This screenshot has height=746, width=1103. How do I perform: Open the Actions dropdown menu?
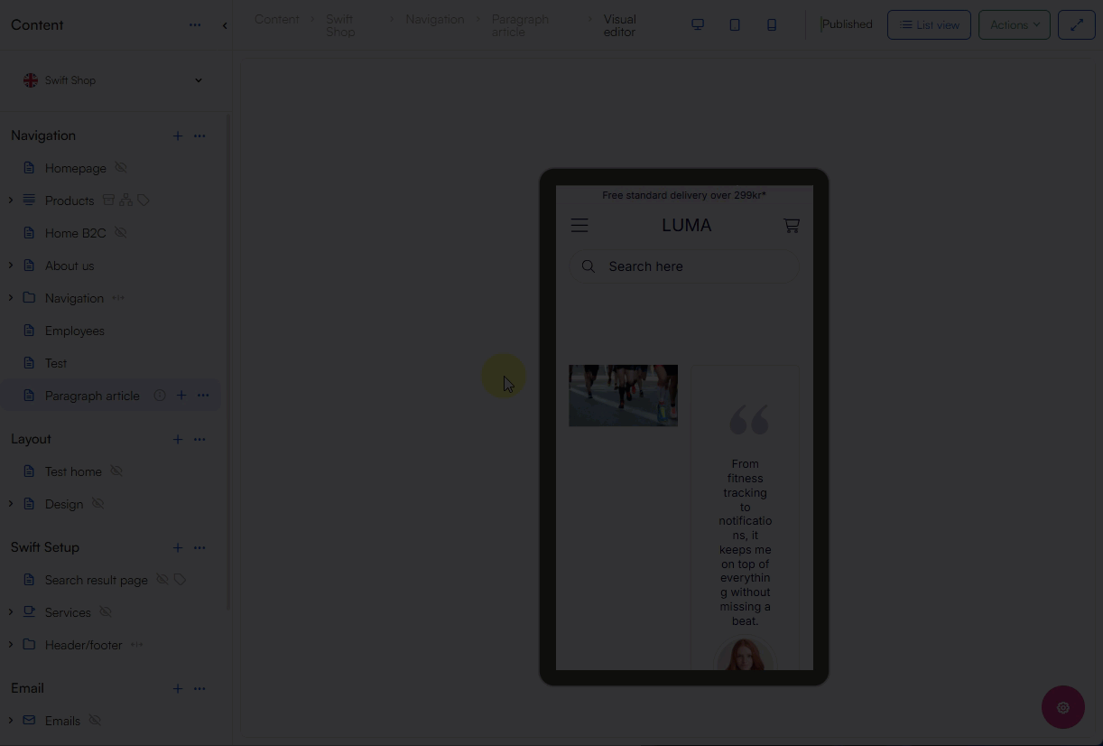coord(1014,24)
